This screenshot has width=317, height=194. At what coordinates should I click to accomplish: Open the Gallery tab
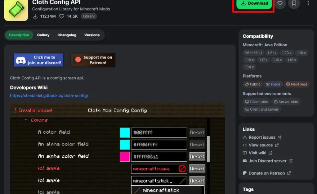coord(43,35)
